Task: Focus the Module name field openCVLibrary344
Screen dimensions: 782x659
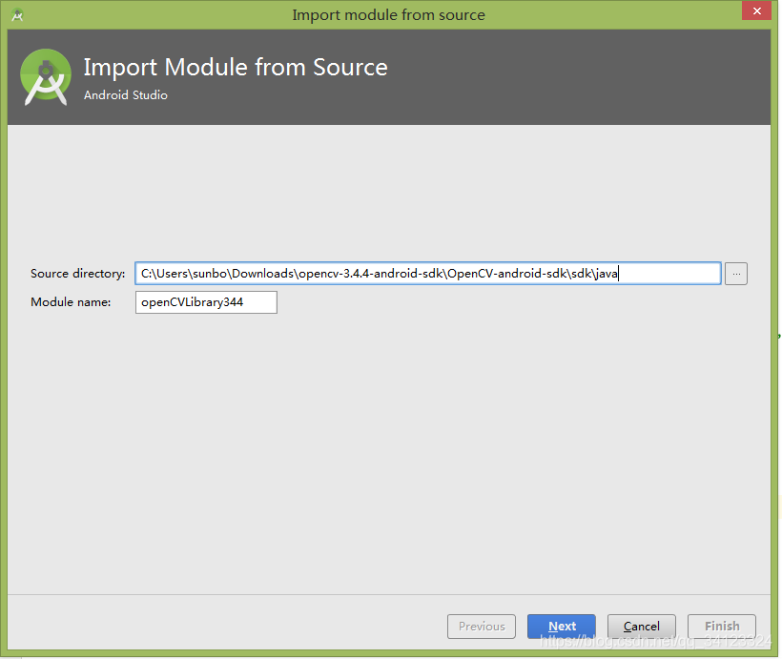Action: (206, 302)
